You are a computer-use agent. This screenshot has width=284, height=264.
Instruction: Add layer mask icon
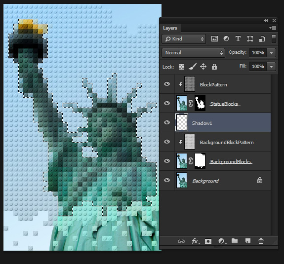(208, 241)
